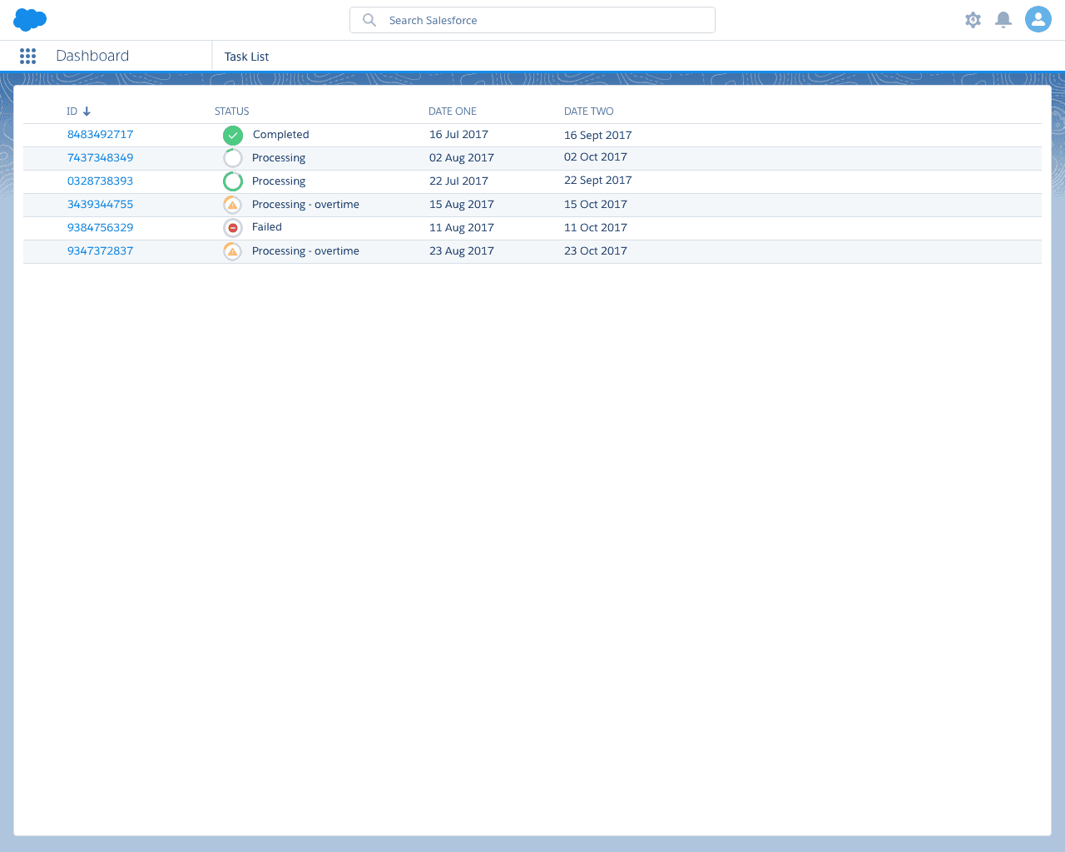This screenshot has height=852, width=1065.
Task: Open the user profile avatar
Action: (x=1038, y=19)
